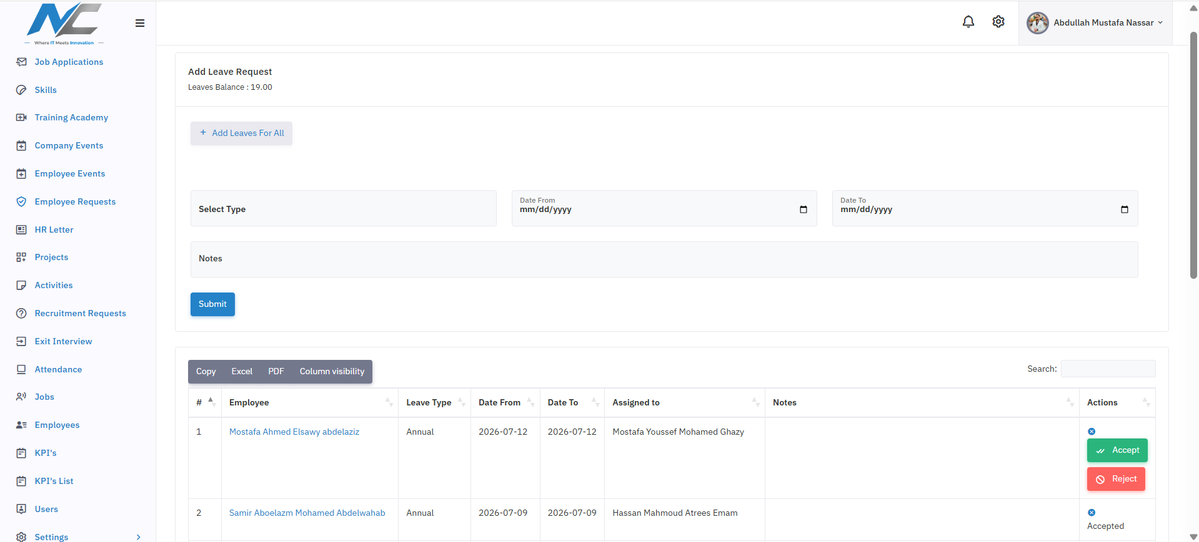The height and width of the screenshot is (542, 1199).
Task: Open the notifications bell icon
Action: click(x=968, y=22)
